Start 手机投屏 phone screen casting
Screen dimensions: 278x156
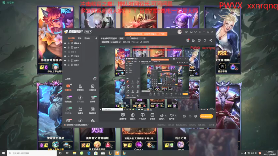142,116
